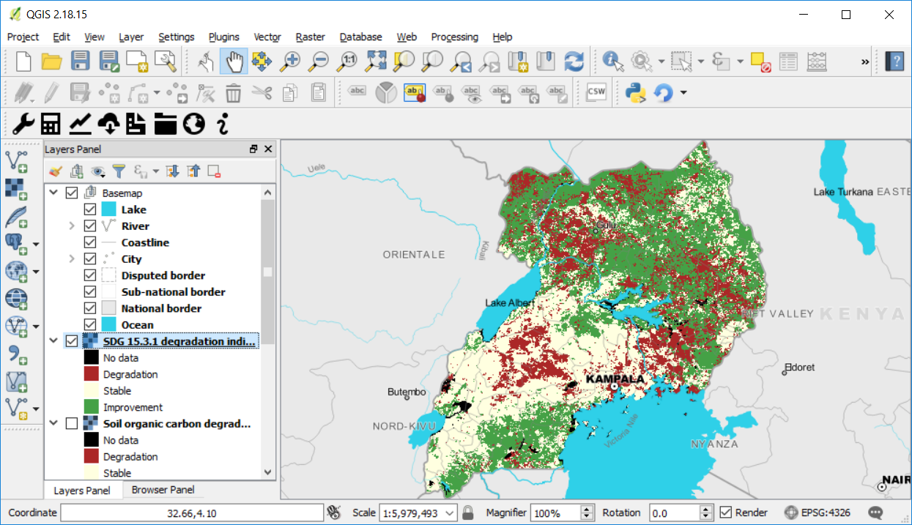Click the EPSG:4326 CRS button
The height and width of the screenshot is (525, 912).
point(817,513)
